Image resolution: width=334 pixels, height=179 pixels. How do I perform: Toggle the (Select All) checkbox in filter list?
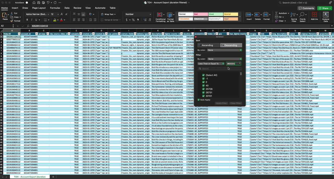(x=203, y=75)
